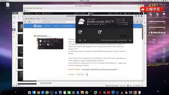
Task: Click the OpenWeather extension screenshot thumbnail
Action: [50, 44]
